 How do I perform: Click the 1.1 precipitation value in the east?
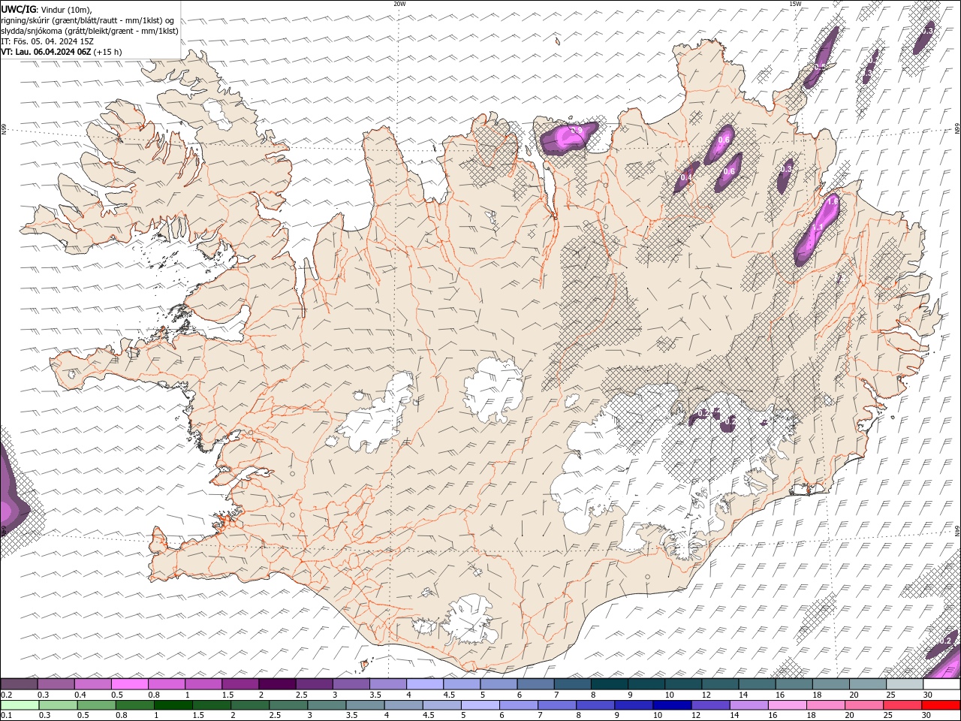tap(817, 227)
